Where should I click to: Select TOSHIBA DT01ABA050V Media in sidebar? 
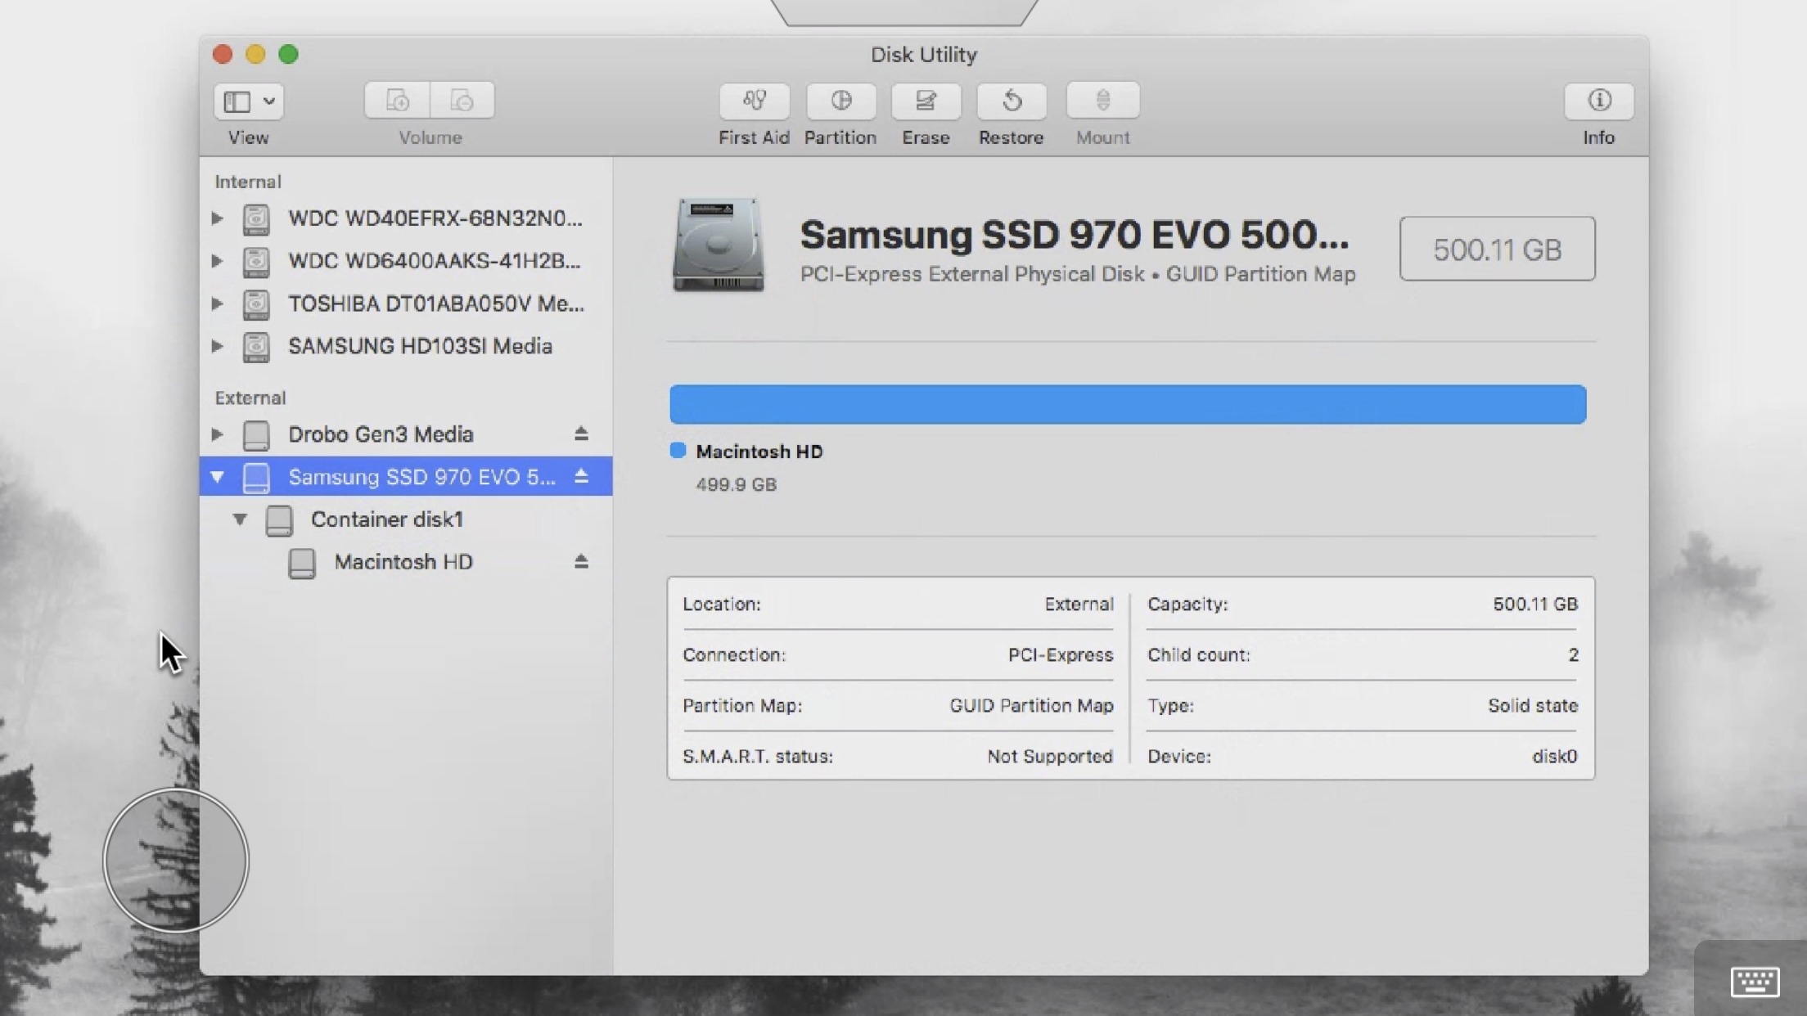point(406,303)
